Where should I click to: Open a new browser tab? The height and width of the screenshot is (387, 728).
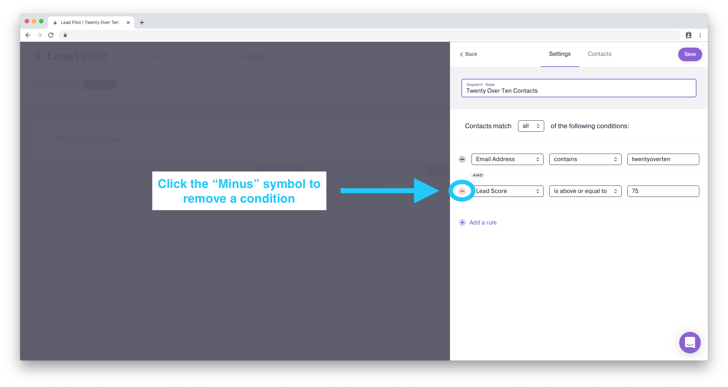point(142,23)
